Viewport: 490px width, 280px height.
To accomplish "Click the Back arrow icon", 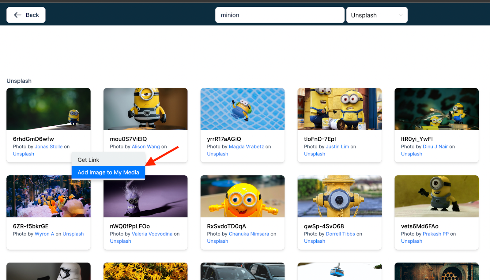I will pos(17,15).
